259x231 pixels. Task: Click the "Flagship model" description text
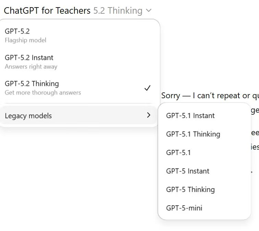click(25, 40)
